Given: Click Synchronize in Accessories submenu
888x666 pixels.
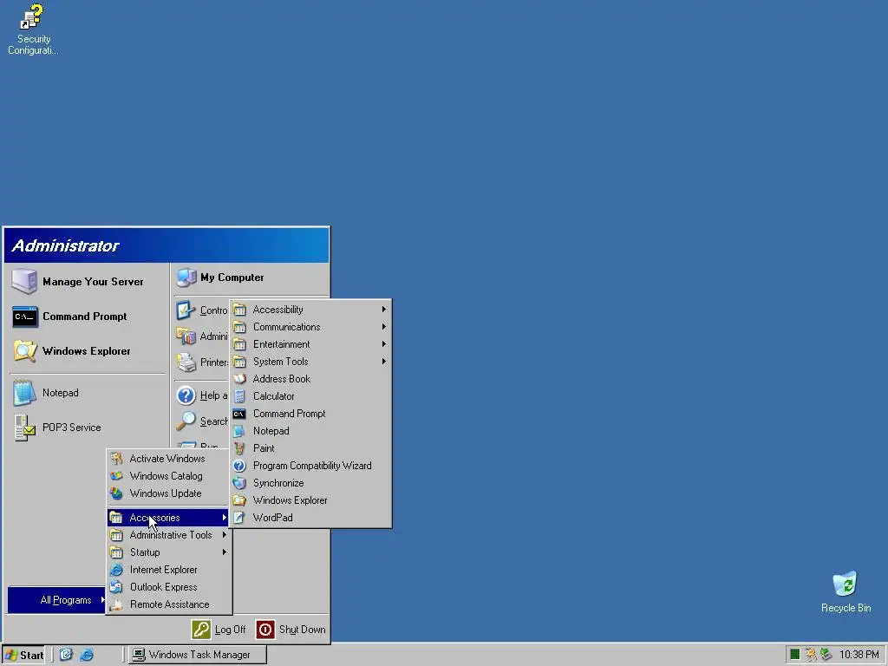Looking at the screenshot, I should click(310, 483).
